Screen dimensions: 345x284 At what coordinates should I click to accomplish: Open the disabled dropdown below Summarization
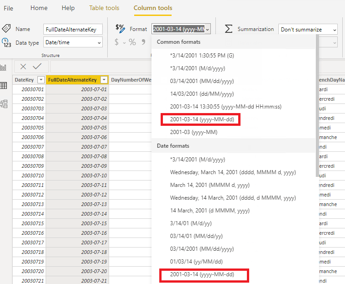pyautogui.click(x=328, y=43)
